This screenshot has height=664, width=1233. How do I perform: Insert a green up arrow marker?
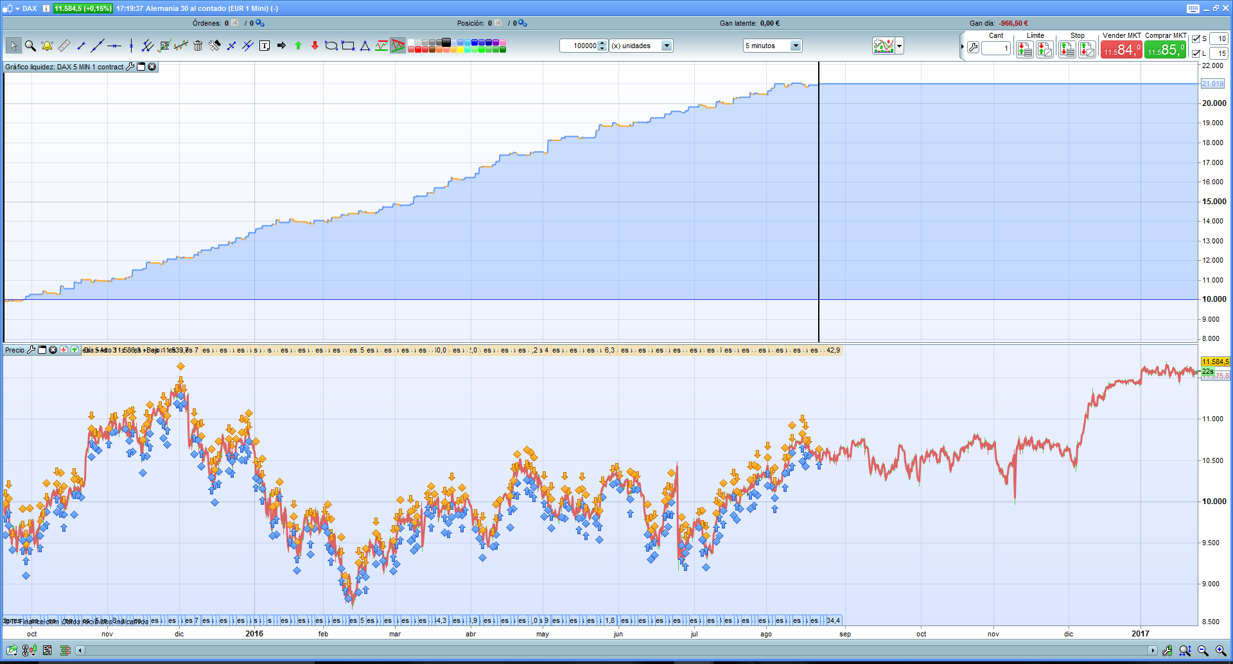[x=298, y=46]
